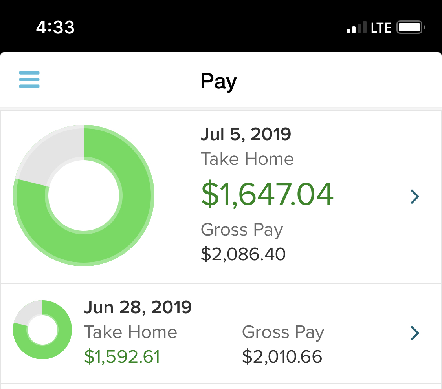
Task: Select the Pay page title
Action: [x=218, y=82]
